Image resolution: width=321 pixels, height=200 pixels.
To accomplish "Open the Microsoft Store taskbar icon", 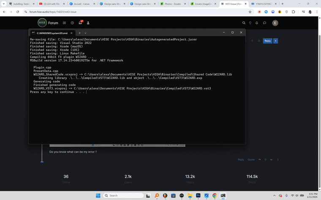I will (x=173, y=195).
